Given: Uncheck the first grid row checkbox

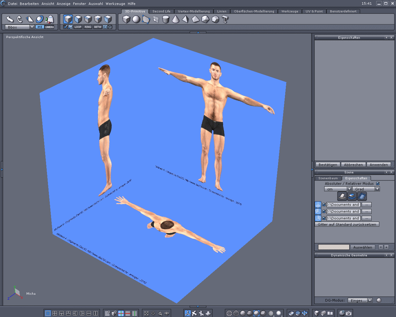Looking at the screenshot, I should [x=324, y=205].
